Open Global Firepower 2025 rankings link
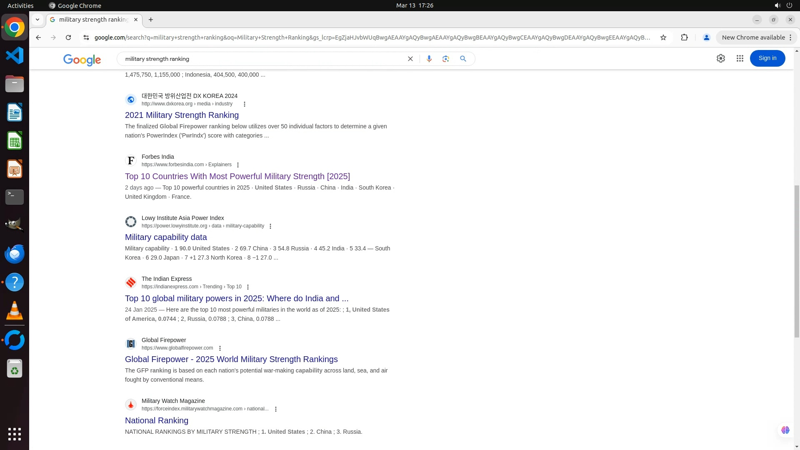The image size is (800, 450). coord(231,359)
